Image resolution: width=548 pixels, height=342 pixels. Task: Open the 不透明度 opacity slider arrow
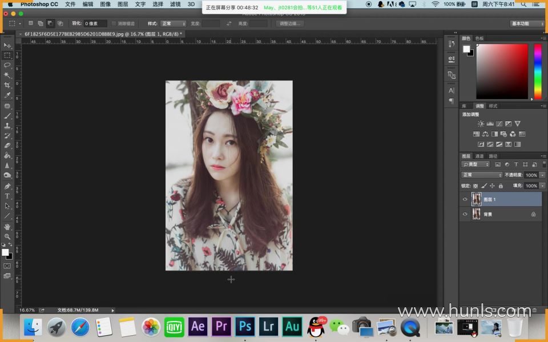[542, 175]
